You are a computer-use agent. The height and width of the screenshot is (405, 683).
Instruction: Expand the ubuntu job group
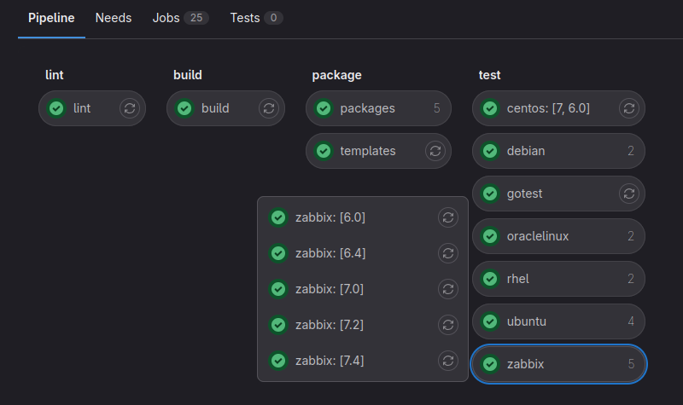(x=558, y=321)
